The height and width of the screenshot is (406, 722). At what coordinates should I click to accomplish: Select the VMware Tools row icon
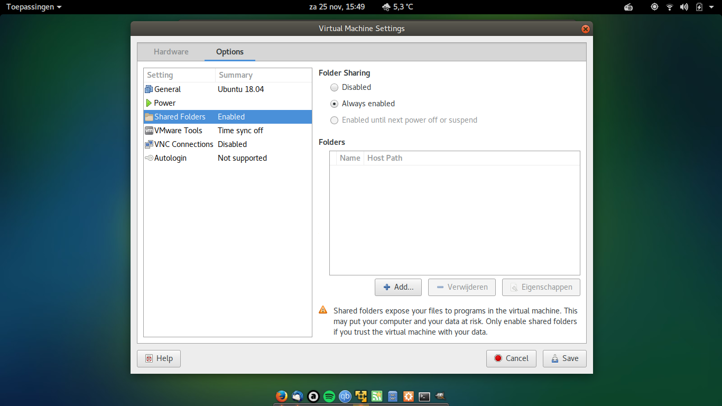(x=149, y=130)
